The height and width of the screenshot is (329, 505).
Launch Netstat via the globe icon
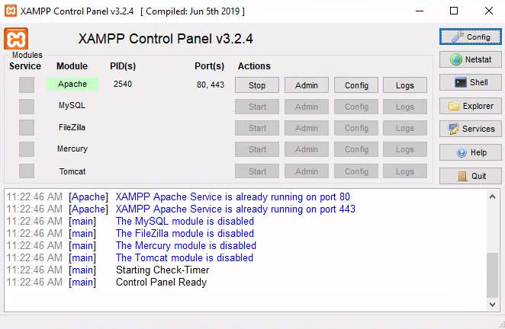click(x=470, y=59)
